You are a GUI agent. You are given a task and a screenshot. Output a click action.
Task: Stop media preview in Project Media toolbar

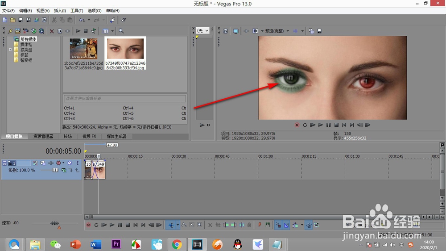86,31
